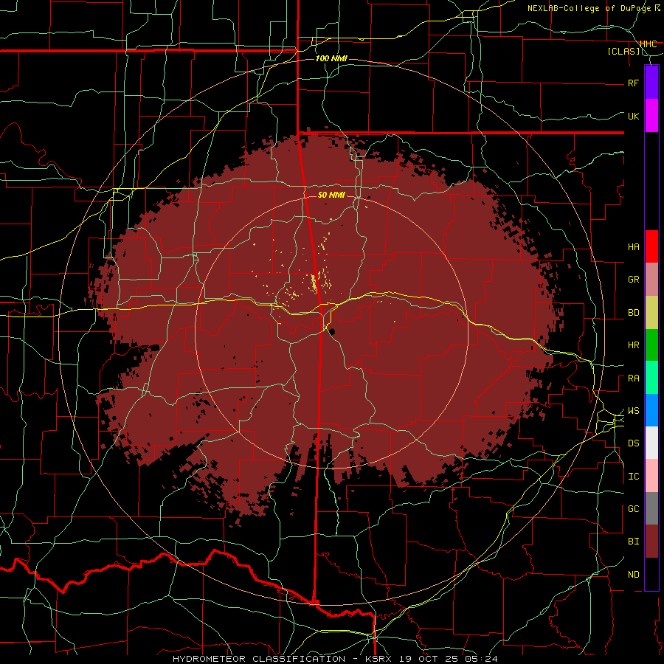Click the RF legend label
This screenshot has height=664, width=664.
point(634,83)
